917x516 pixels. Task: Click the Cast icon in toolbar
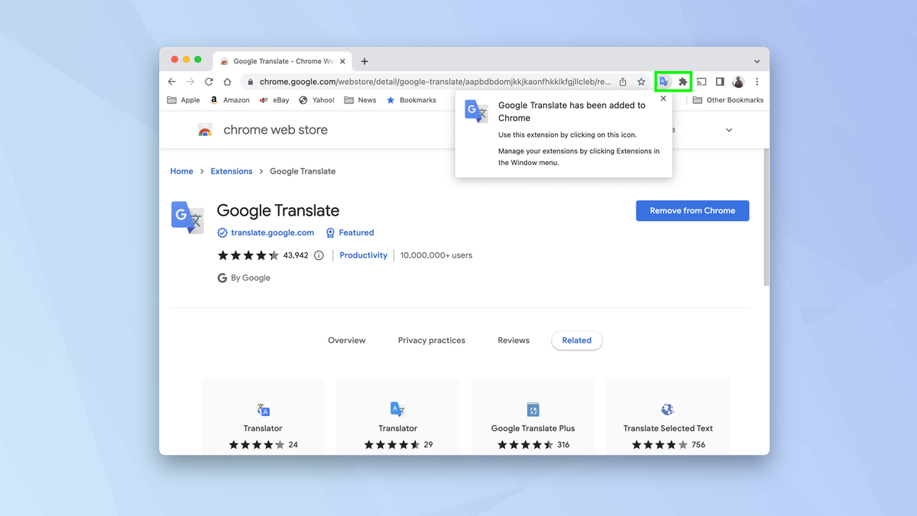pos(702,81)
